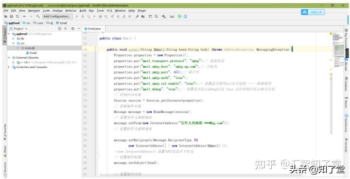Click the green square toolbar icon

tap(179, 17)
